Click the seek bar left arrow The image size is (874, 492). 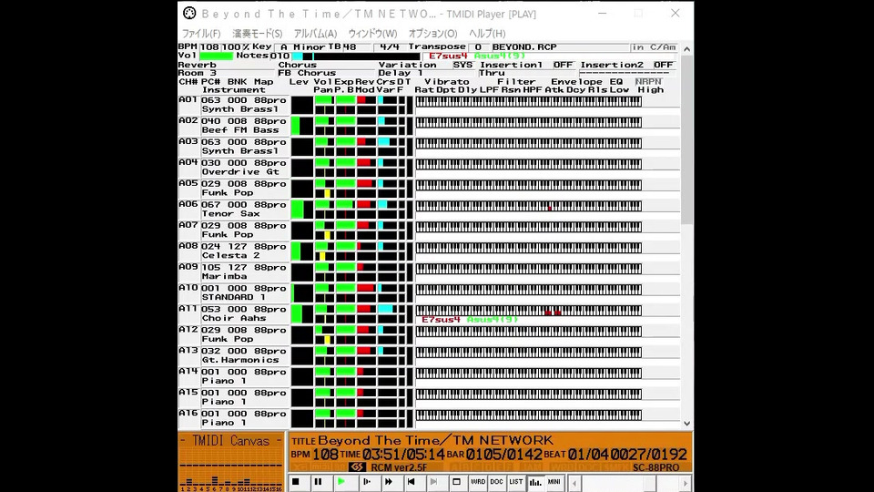pyautogui.click(x=574, y=483)
